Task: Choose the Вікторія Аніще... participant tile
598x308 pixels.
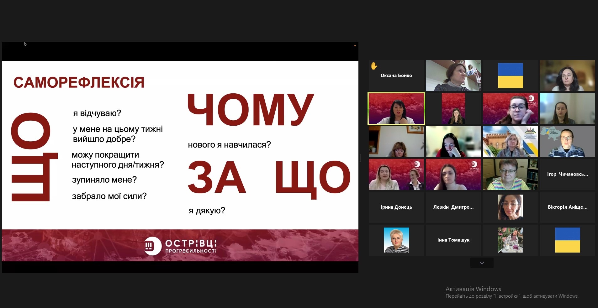Action: (567, 207)
